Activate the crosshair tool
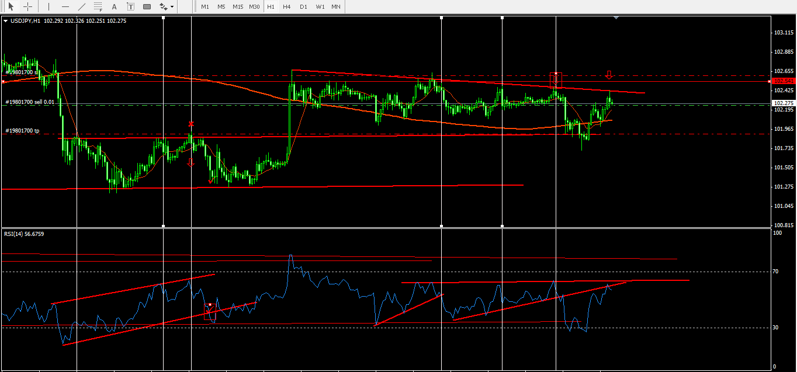This screenshot has height=372, width=797. pyautogui.click(x=27, y=6)
